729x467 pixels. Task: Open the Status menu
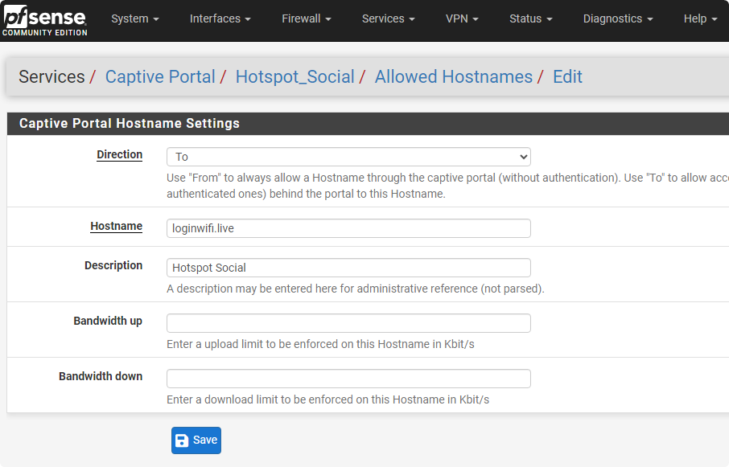[x=530, y=18]
